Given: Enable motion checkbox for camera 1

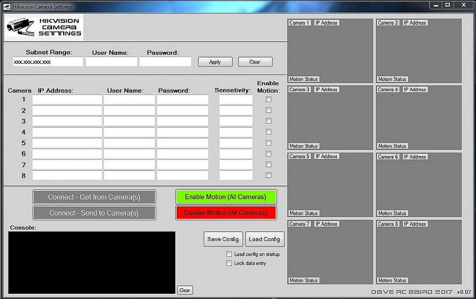Looking at the screenshot, I should (x=268, y=99).
